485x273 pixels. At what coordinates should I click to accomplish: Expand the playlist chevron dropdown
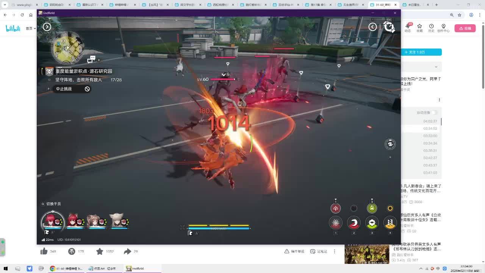tap(436, 67)
